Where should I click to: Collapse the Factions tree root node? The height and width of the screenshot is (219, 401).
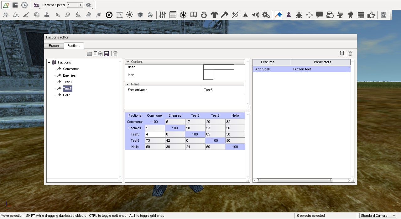point(49,62)
